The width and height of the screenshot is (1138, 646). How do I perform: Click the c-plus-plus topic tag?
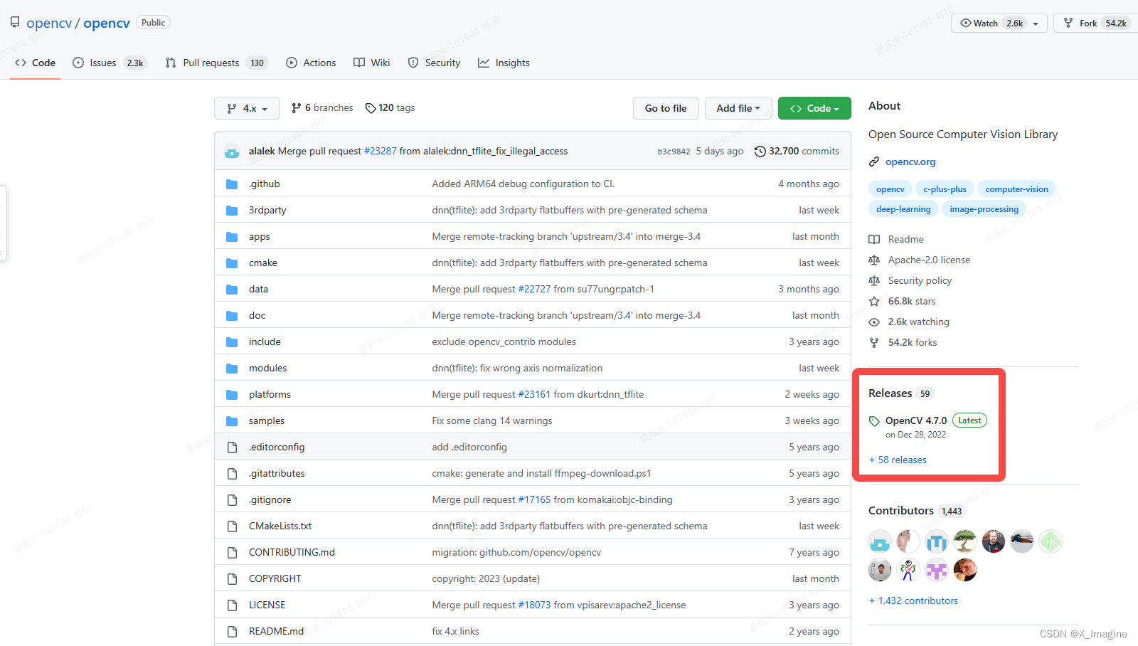(x=945, y=189)
